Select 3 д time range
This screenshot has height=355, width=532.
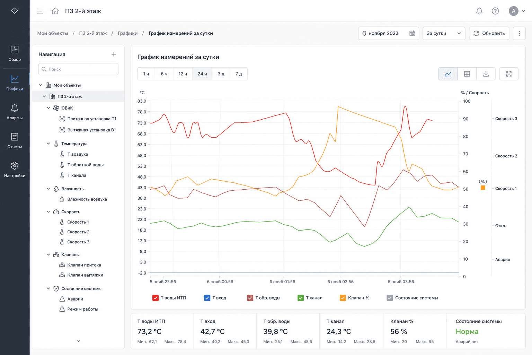coord(221,74)
